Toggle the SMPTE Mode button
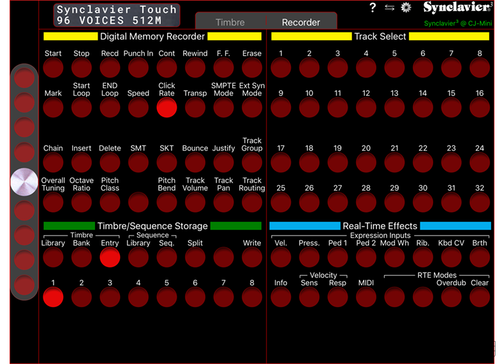504x364 pixels. click(224, 107)
